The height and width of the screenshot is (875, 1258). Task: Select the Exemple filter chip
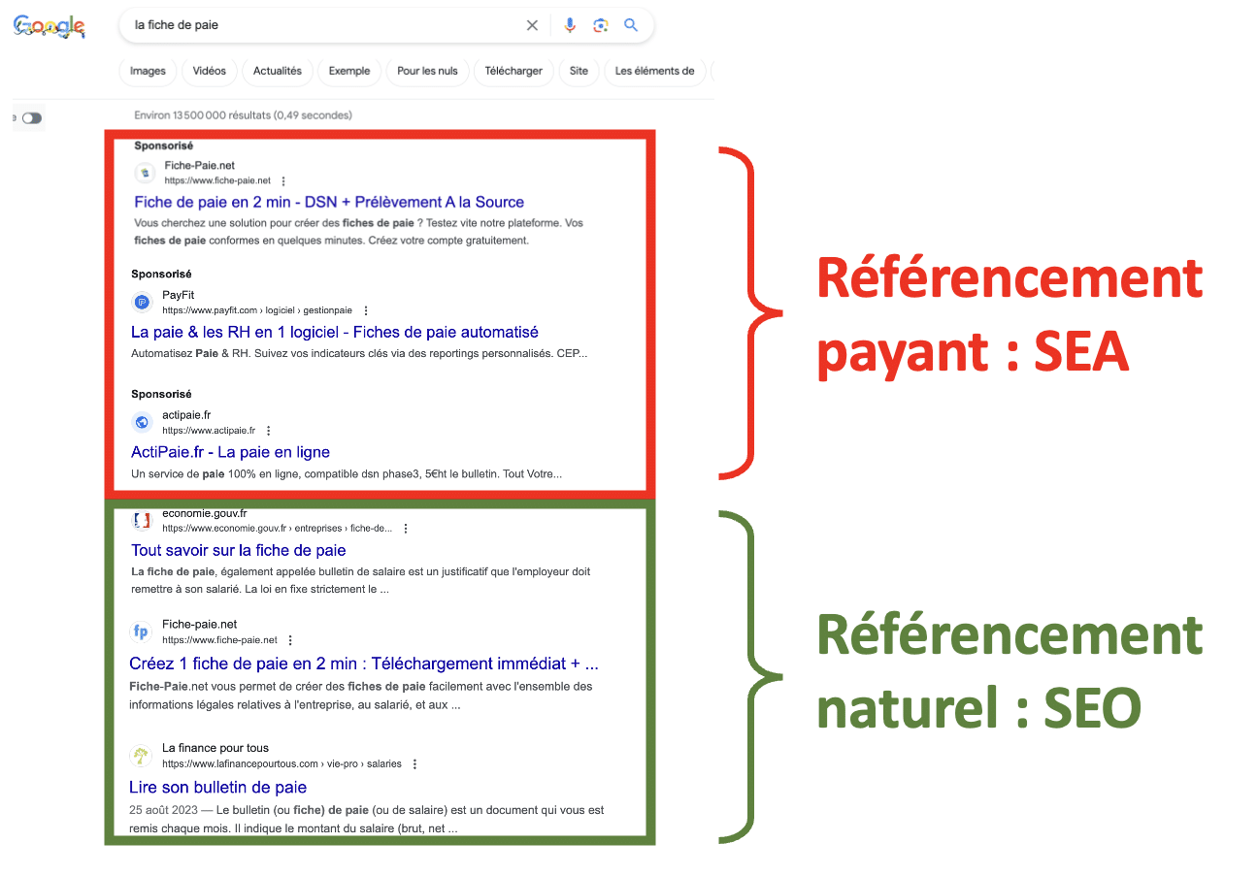[349, 71]
